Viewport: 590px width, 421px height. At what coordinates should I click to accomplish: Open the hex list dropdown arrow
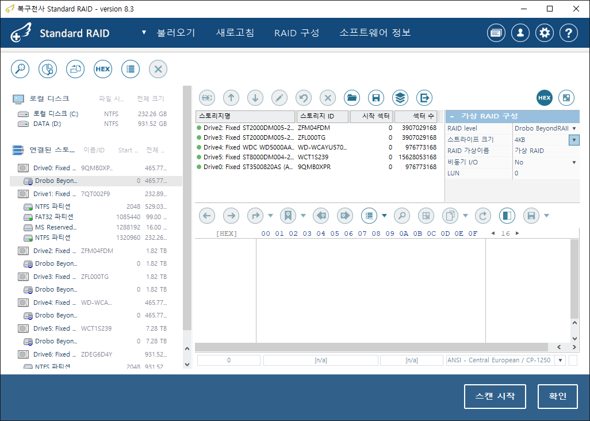[384, 216]
